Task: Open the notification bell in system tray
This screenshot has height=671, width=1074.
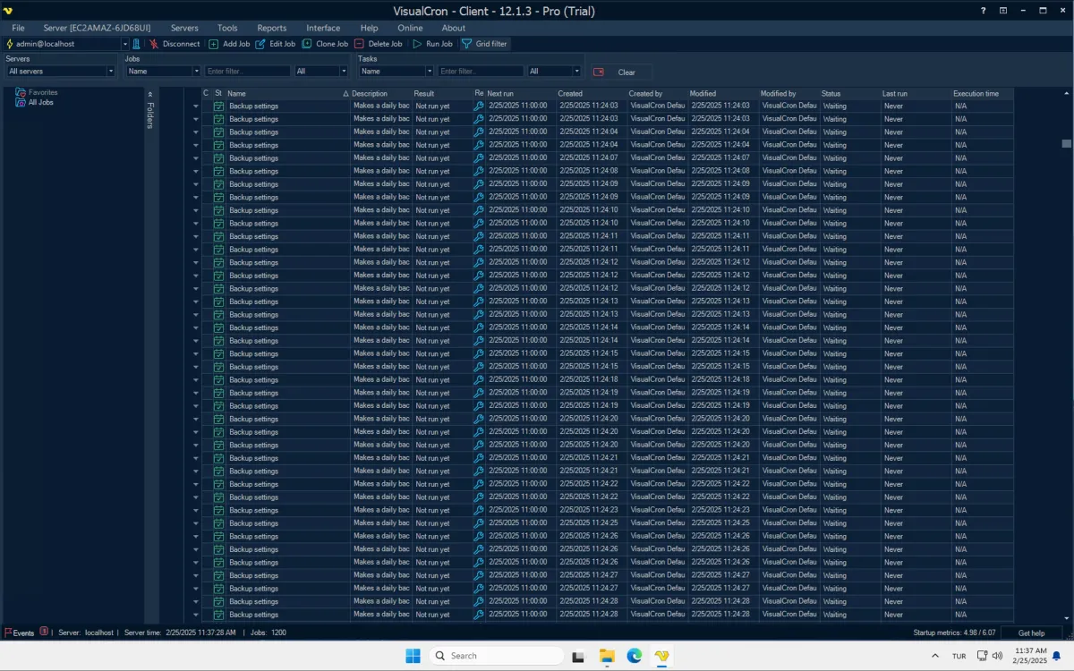Action: [x=1058, y=656]
